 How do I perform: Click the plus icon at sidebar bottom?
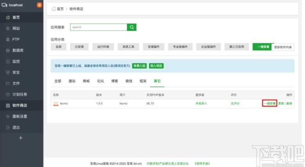click(21, 138)
